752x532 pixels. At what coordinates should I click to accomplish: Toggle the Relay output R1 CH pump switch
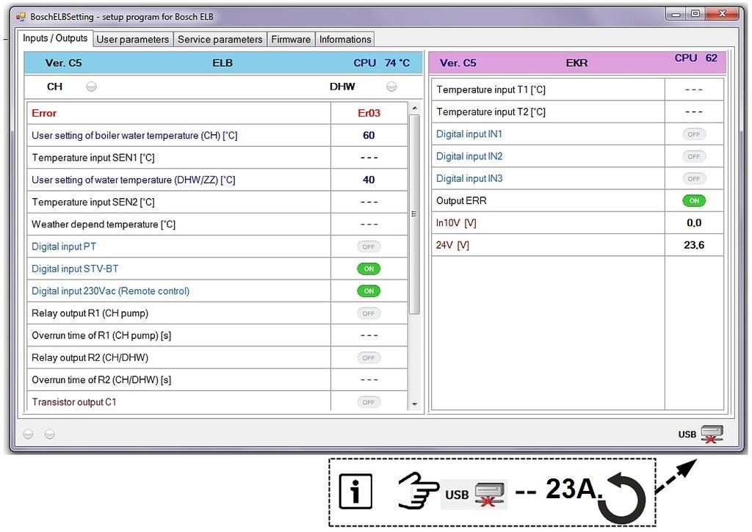point(369,313)
